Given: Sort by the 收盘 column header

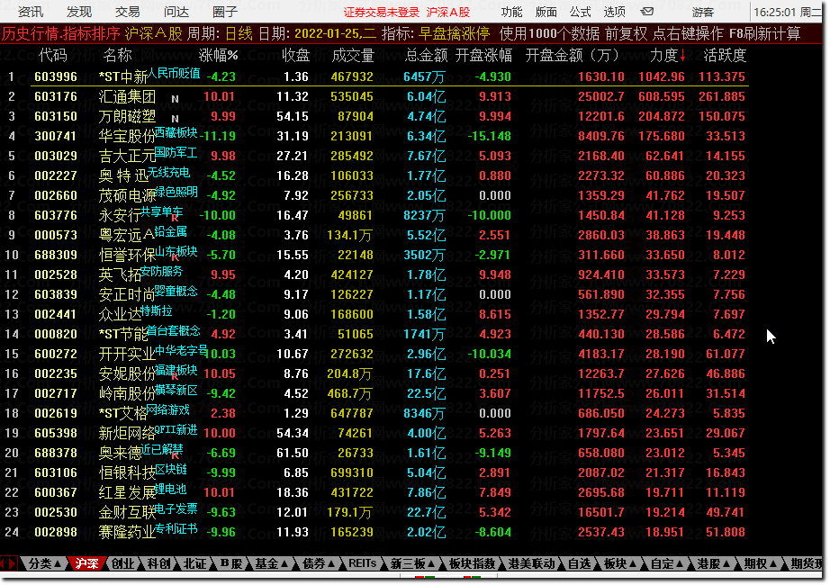Looking at the screenshot, I should pos(295,55).
